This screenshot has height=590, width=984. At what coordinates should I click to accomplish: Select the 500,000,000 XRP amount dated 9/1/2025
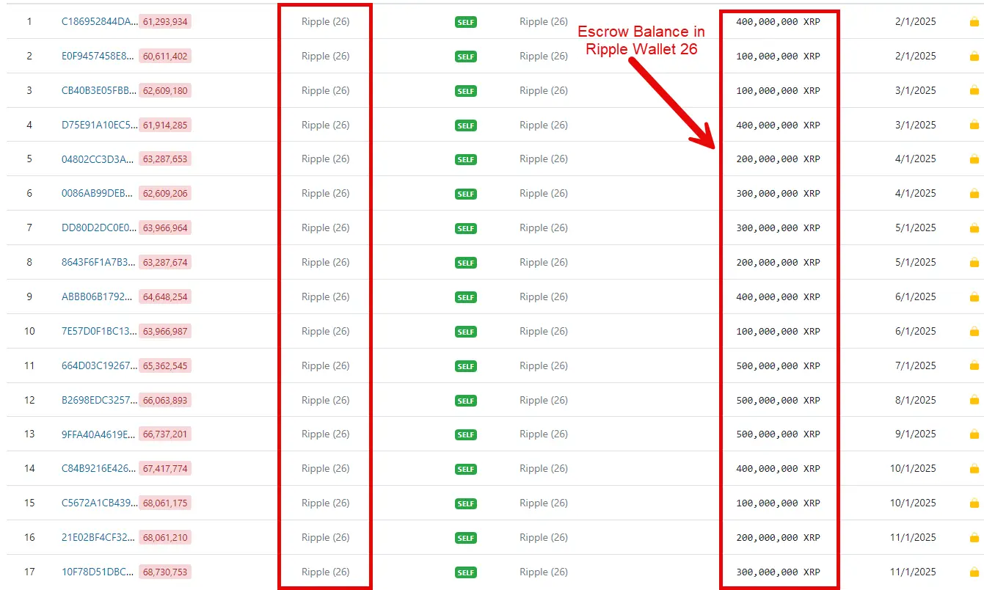(x=779, y=434)
